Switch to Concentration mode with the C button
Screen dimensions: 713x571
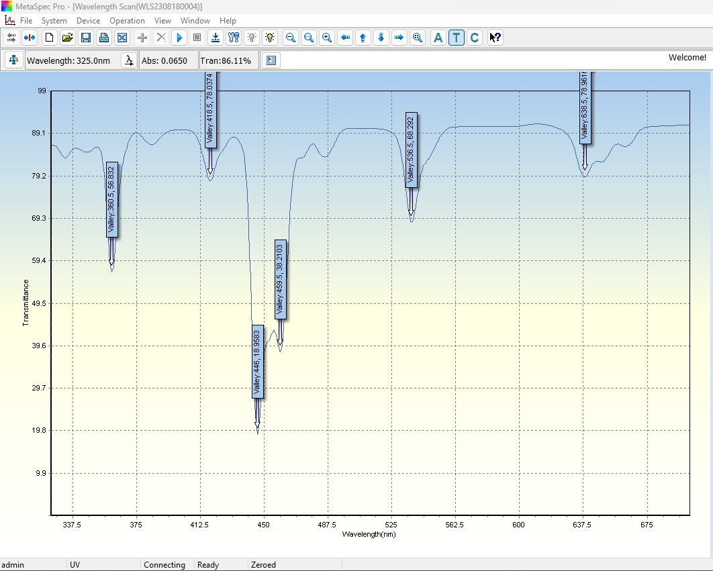point(475,38)
